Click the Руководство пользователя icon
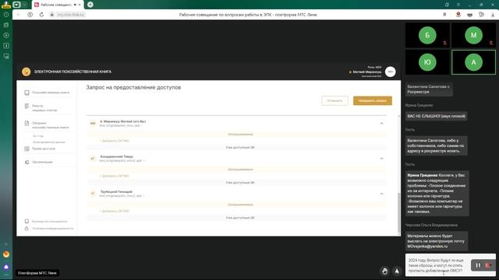 (27, 221)
